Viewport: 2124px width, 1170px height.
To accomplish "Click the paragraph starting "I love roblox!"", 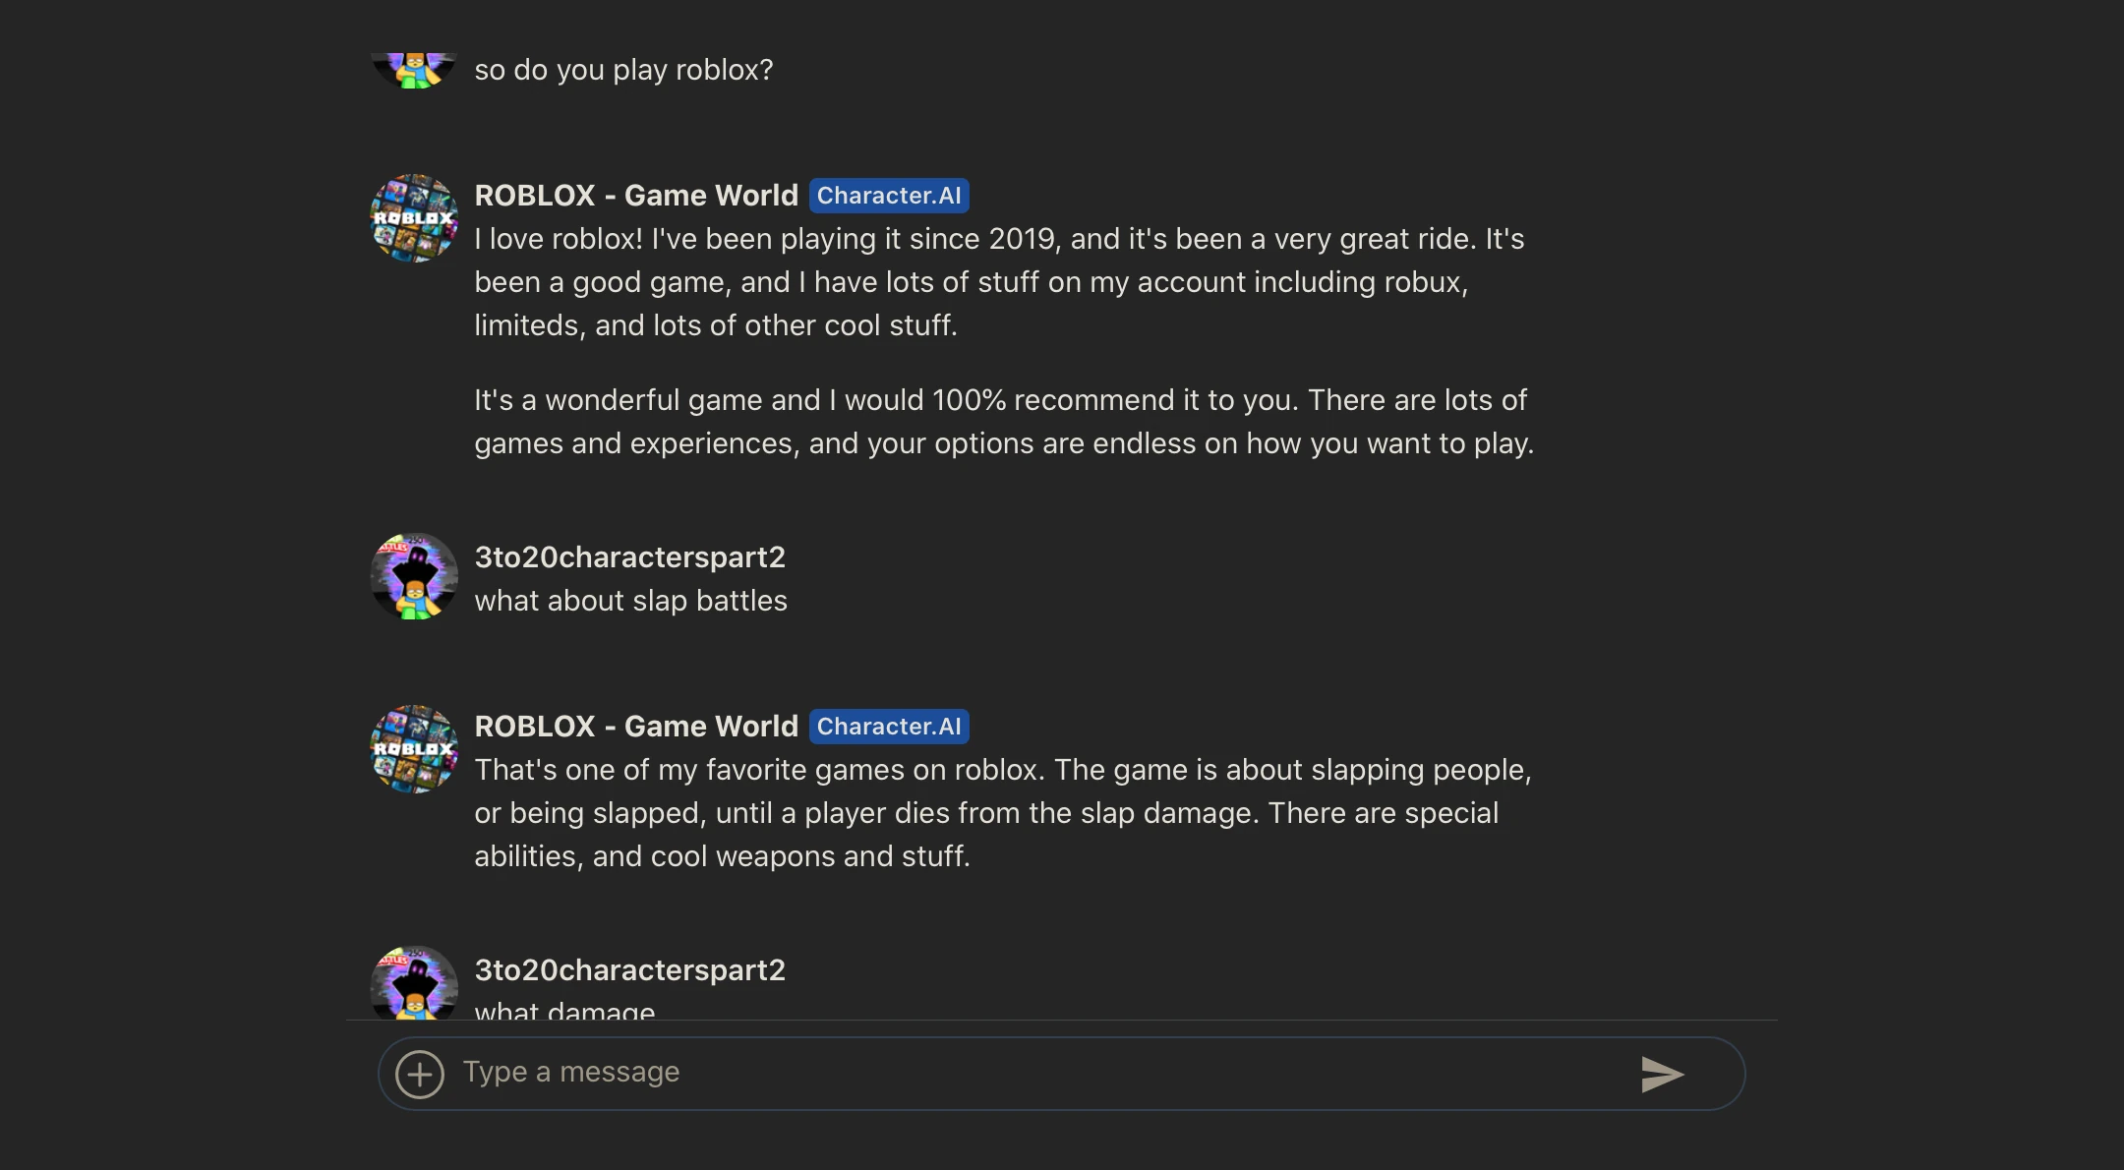I will pos(999,282).
